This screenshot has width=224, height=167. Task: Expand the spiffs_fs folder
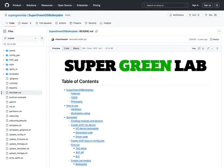click(4, 69)
